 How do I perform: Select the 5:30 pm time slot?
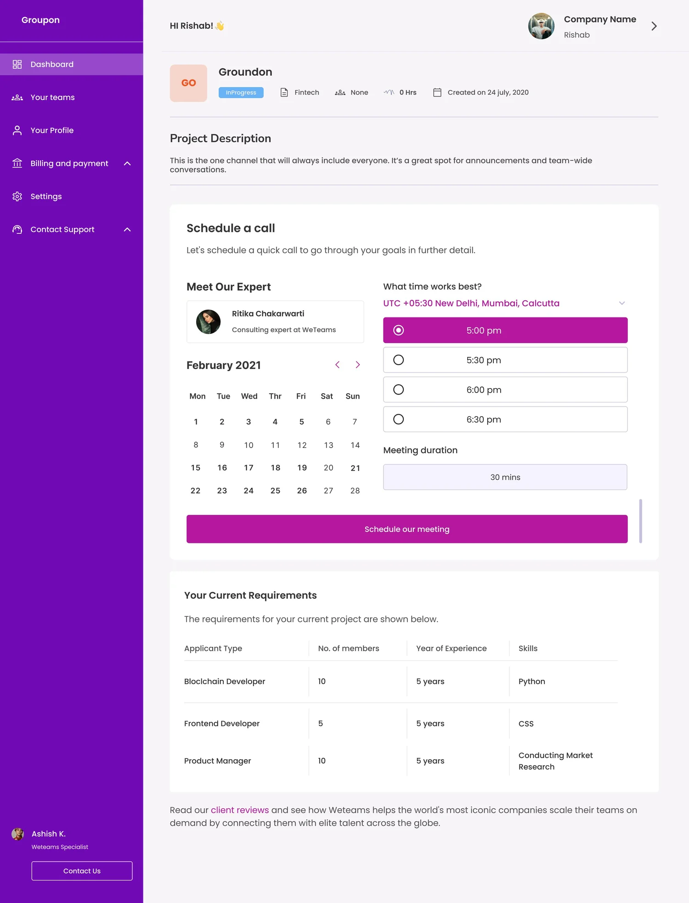(x=505, y=360)
